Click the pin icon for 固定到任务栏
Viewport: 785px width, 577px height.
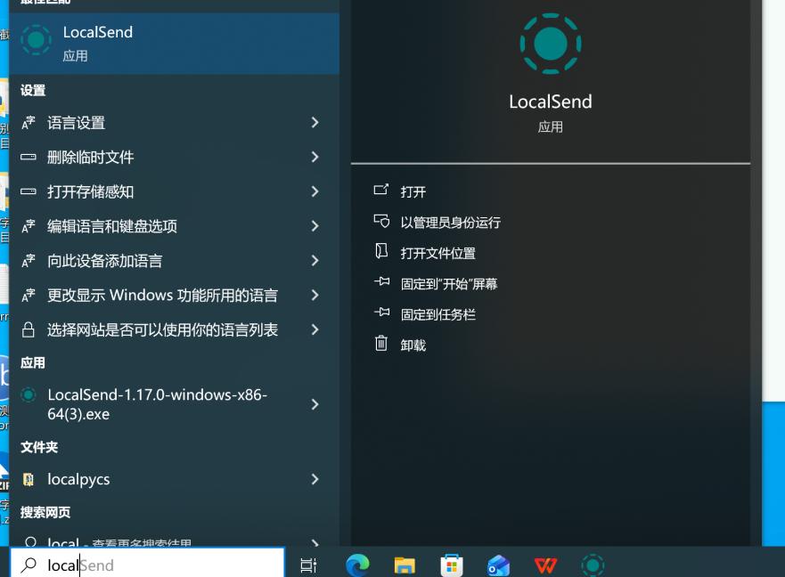(x=381, y=313)
